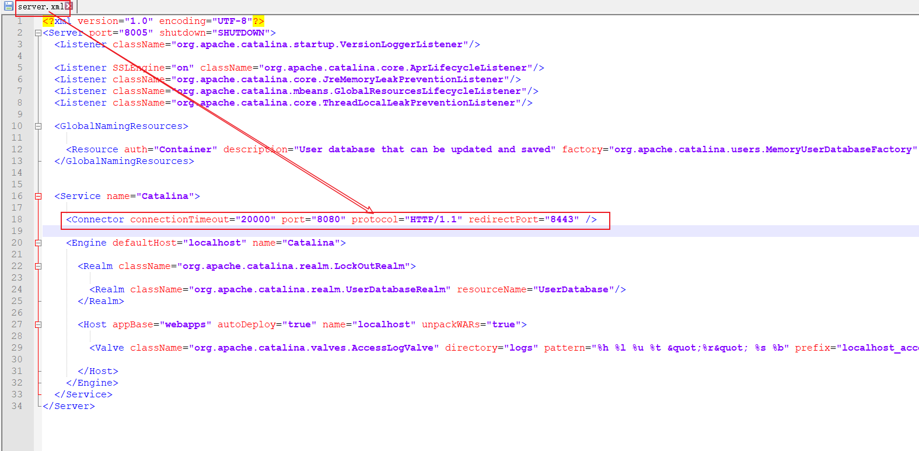Click the SSLEngine attribute name

tap(139, 68)
